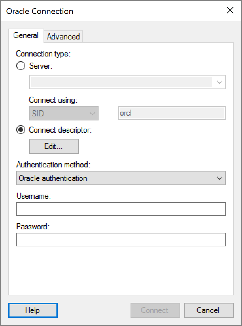Expand the Server combo box arrow
The image size is (242, 326).
(219, 82)
